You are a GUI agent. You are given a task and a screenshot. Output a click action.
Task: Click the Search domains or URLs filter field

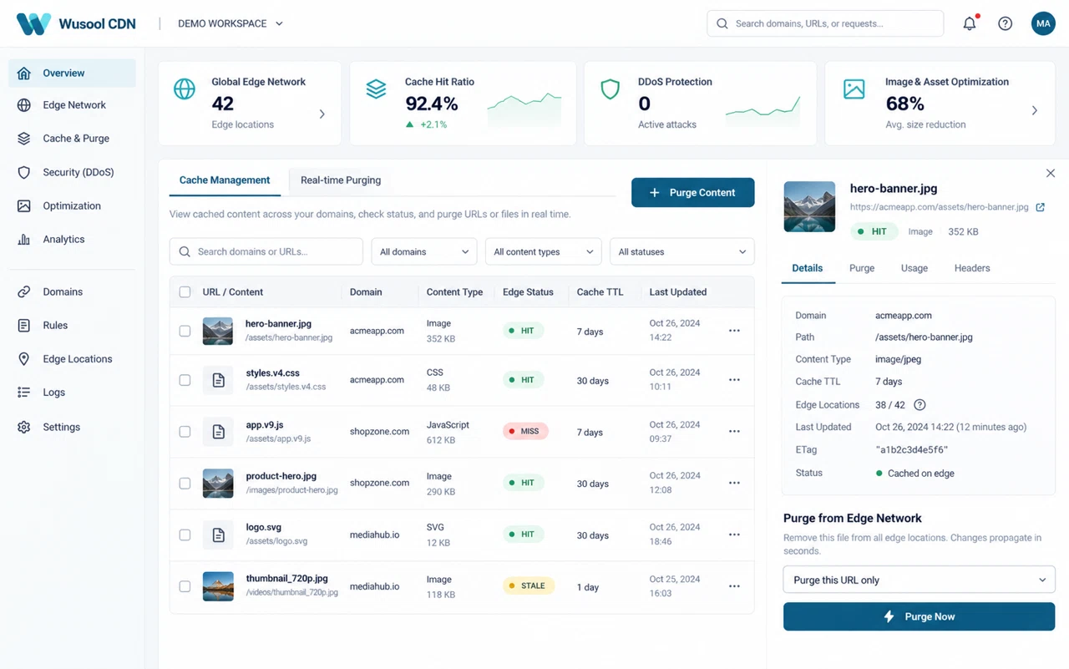266,251
